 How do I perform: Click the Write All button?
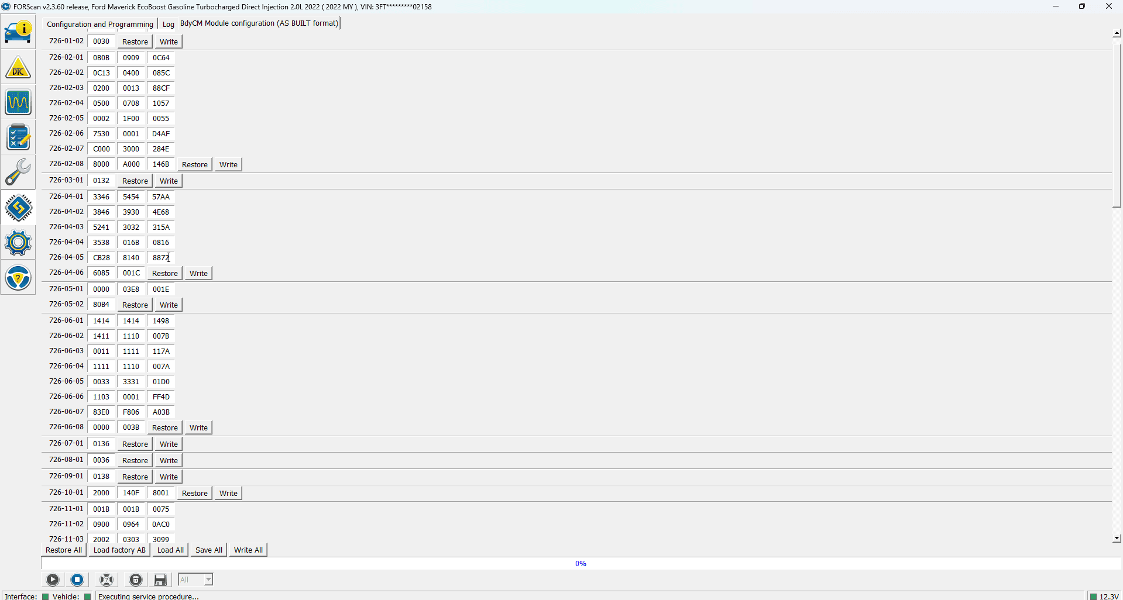click(x=248, y=550)
